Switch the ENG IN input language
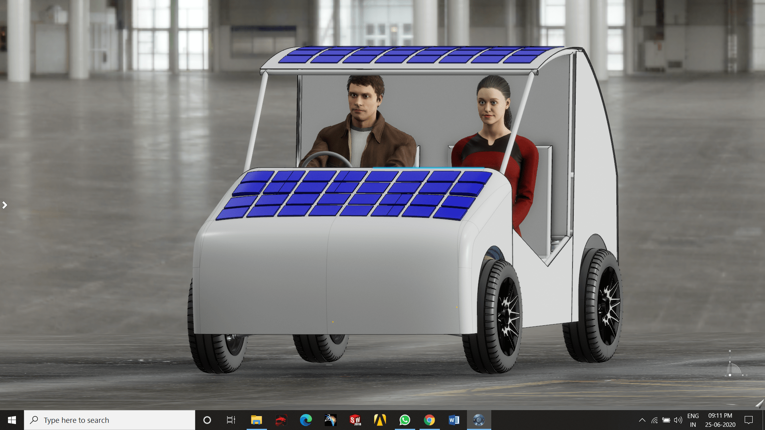 point(693,420)
